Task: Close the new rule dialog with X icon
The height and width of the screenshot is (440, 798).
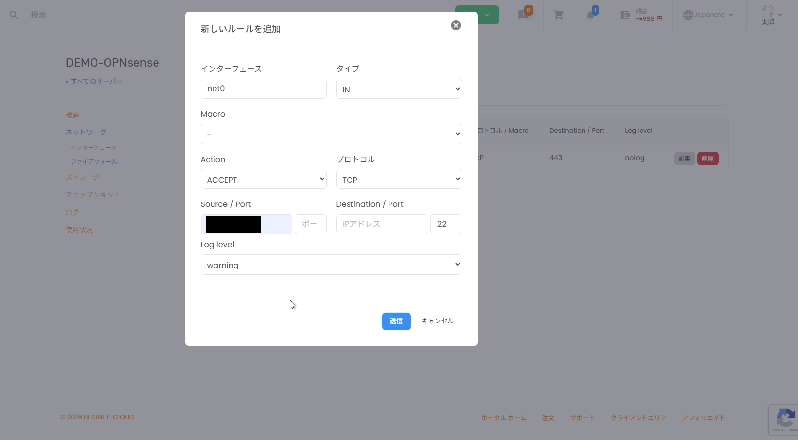Action: [x=456, y=25]
